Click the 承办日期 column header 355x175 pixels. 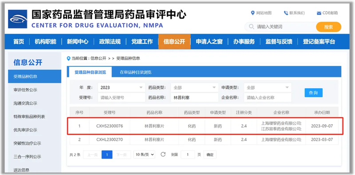click(322, 113)
